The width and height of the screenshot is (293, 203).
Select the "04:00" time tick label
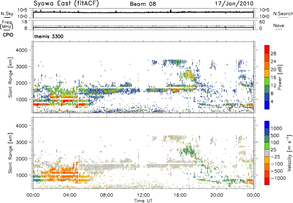tap(70, 195)
